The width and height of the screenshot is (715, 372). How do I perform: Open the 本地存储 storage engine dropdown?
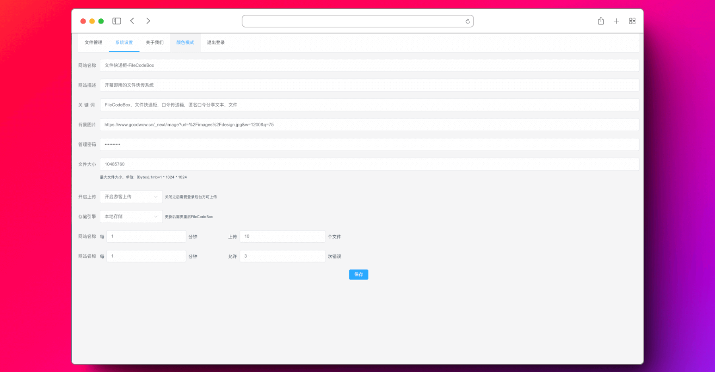(131, 217)
